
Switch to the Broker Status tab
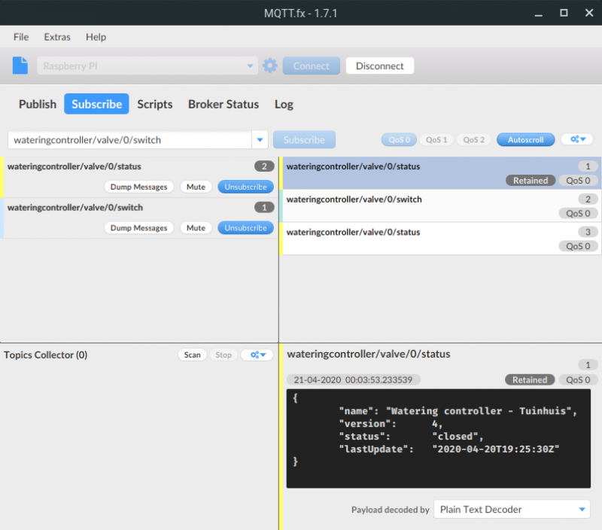click(x=223, y=105)
